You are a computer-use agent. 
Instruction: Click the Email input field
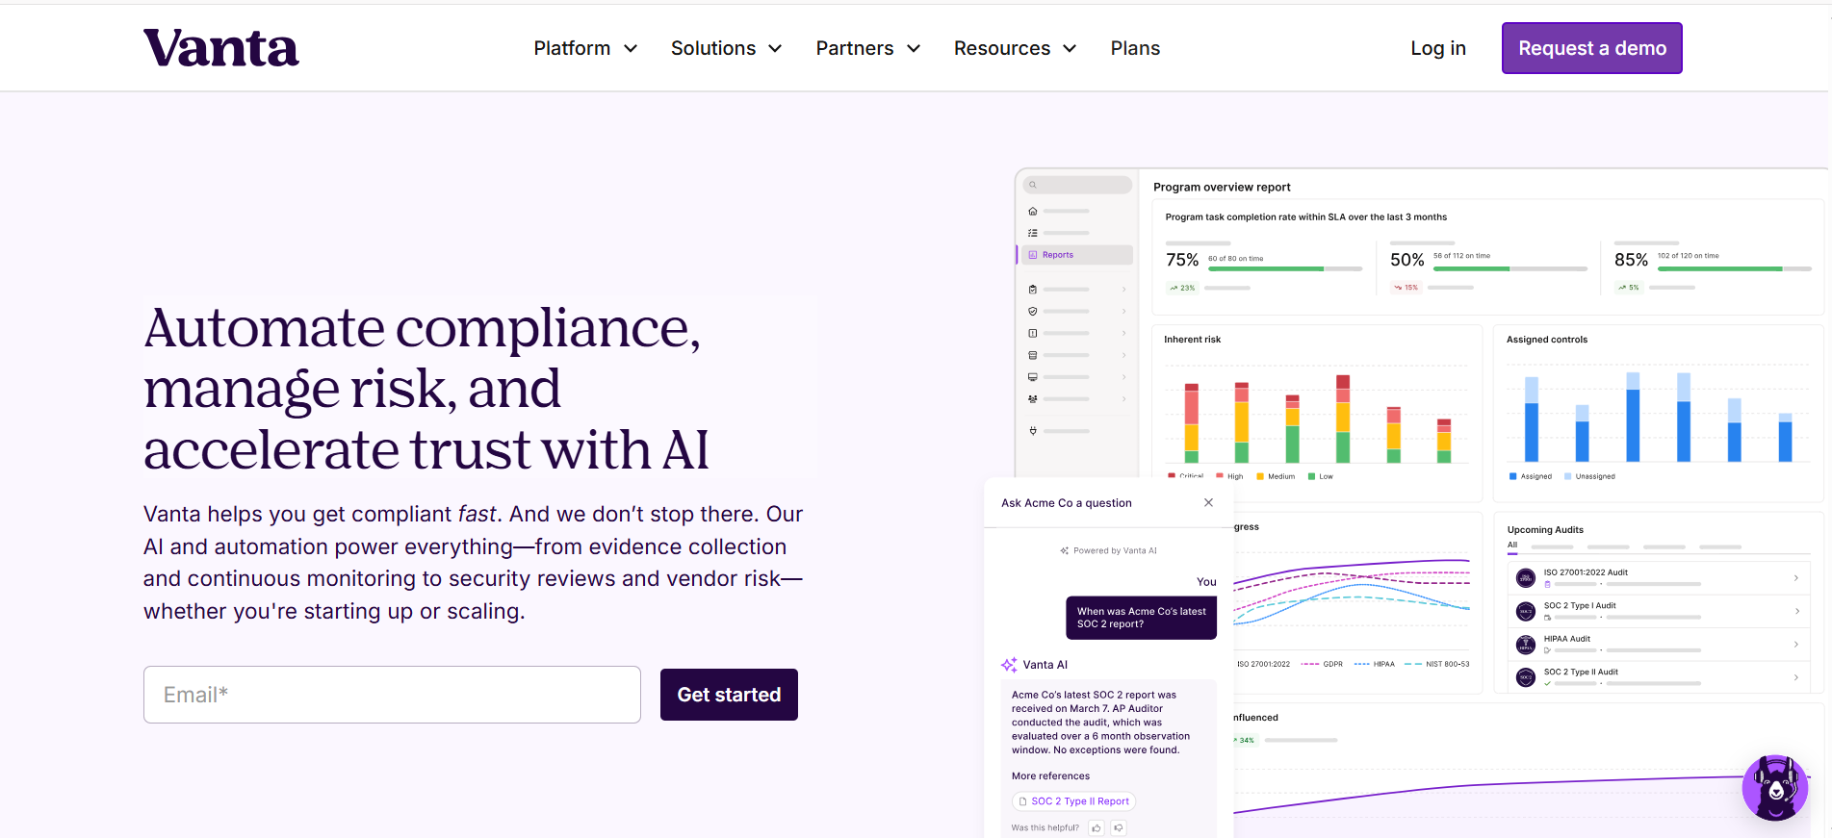[392, 694]
